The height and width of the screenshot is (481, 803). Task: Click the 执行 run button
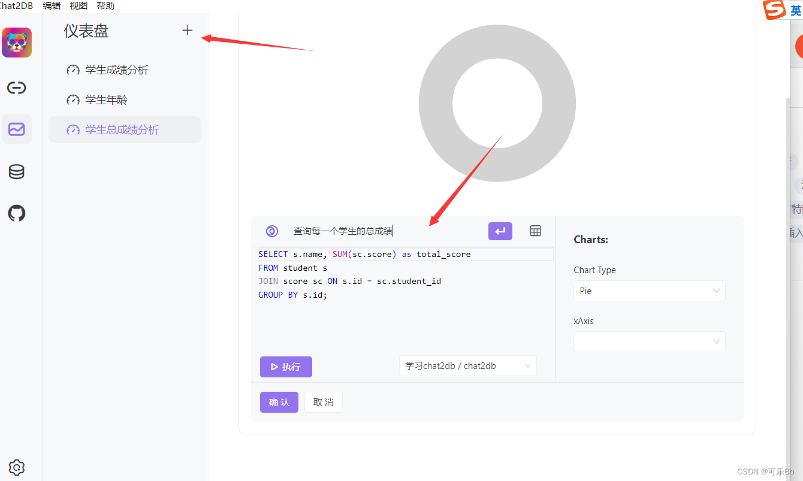point(286,367)
